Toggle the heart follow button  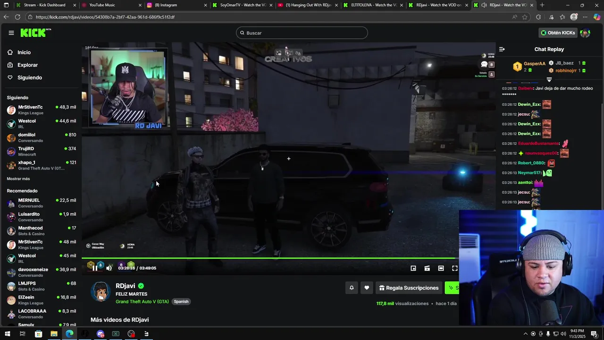coord(367,288)
